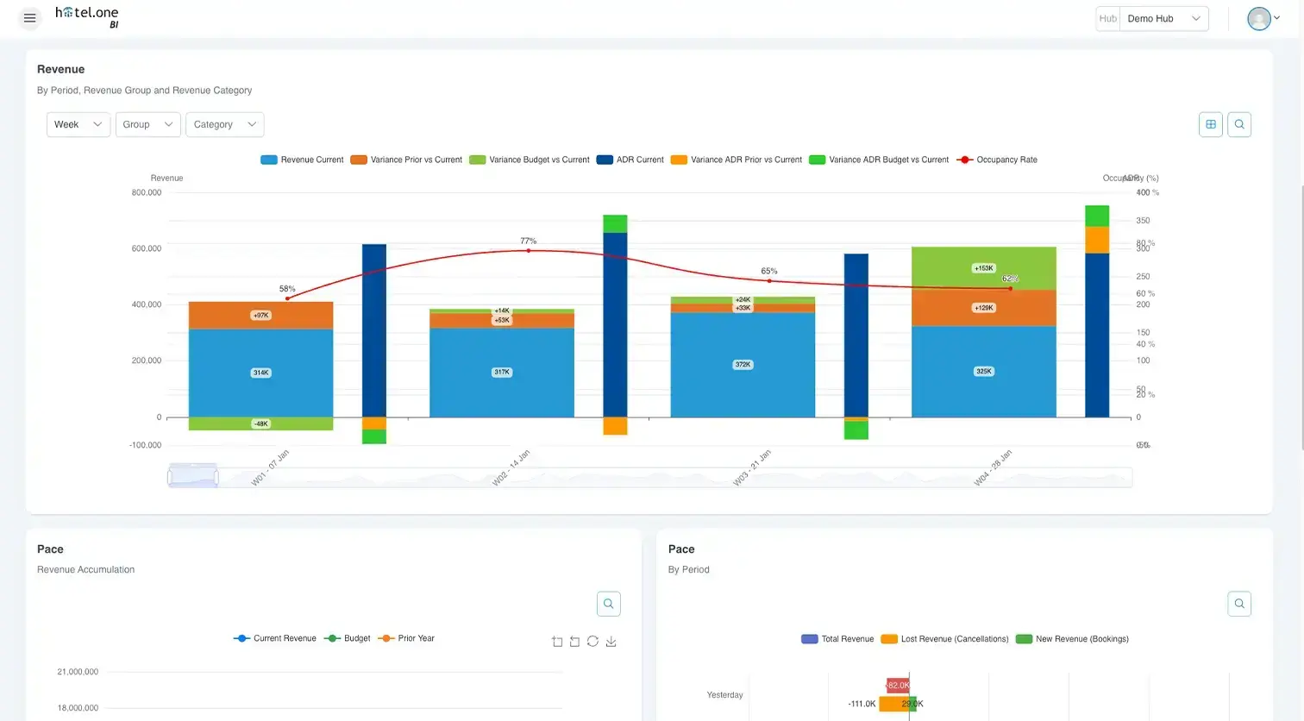Screen dimensions: 1304x721
Task: Click the magnifier icon in Revenue panel
Action: click(1239, 124)
